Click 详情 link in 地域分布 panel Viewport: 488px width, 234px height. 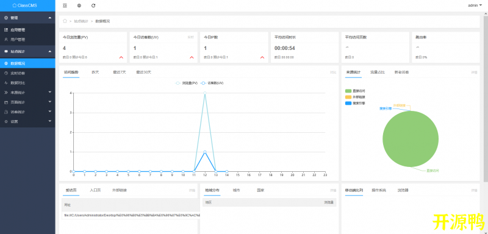click(333, 190)
